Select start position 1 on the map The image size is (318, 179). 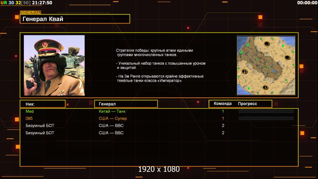[265, 88]
